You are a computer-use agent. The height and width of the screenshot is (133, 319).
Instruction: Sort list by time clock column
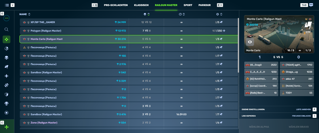182,14
